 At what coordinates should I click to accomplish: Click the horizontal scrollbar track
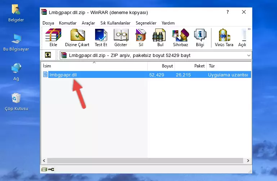145,160
